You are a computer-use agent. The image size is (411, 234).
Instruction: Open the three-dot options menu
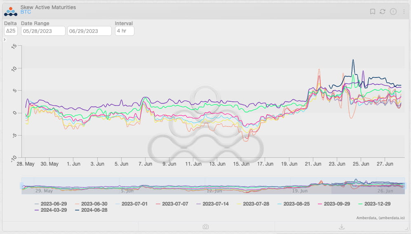pyautogui.click(x=404, y=12)
